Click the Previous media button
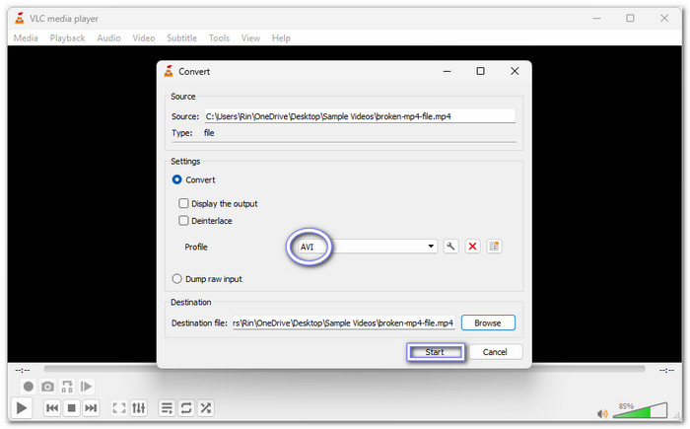This screenshot has height=429, width=690. point(52,408)
